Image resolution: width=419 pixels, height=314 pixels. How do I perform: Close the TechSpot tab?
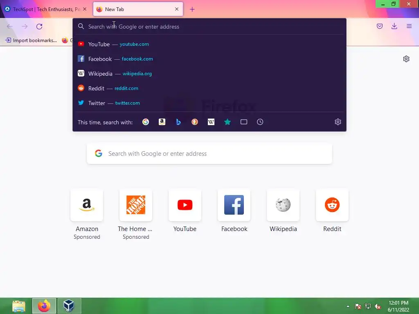click(x=85, y=9)
